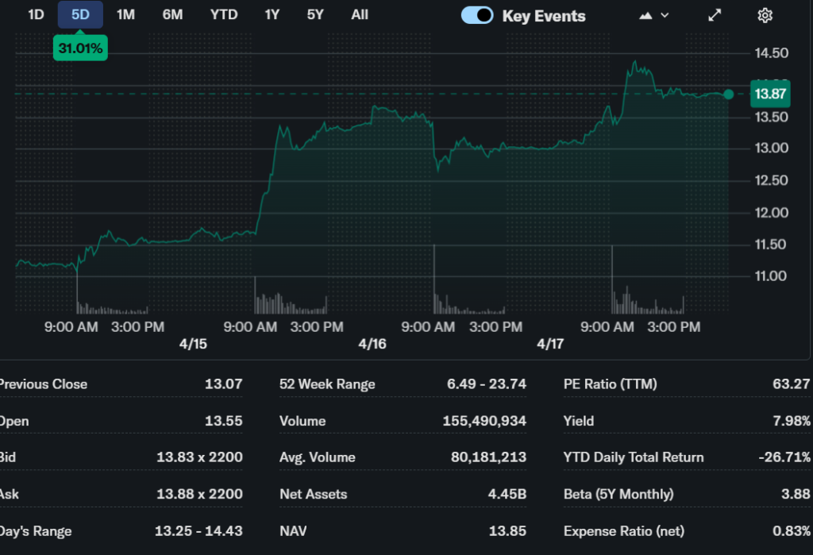Select the 1D time range
The width and height of the screenshot is (813, 555).
point(36,14)
